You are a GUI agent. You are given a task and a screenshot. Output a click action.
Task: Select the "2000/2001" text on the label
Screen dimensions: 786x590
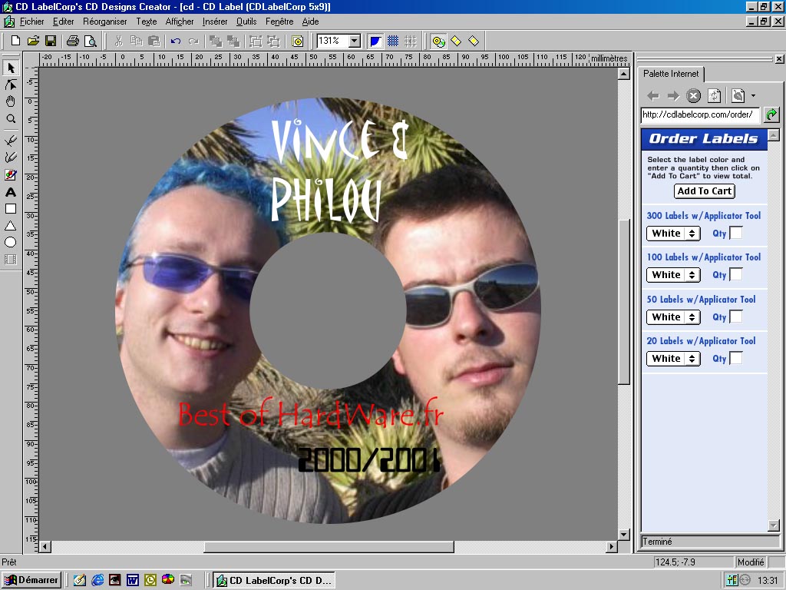tap(369, 459)
